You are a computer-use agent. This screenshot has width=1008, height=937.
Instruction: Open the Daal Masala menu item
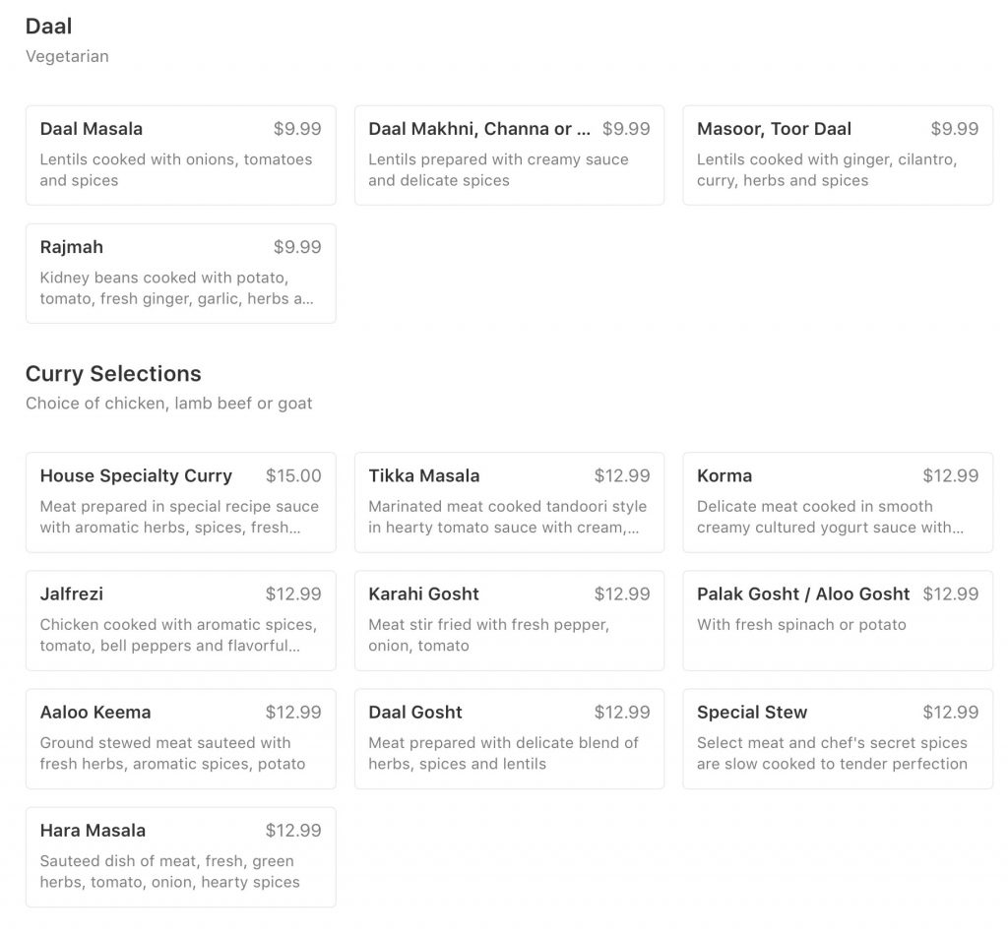tap(180, 155)
